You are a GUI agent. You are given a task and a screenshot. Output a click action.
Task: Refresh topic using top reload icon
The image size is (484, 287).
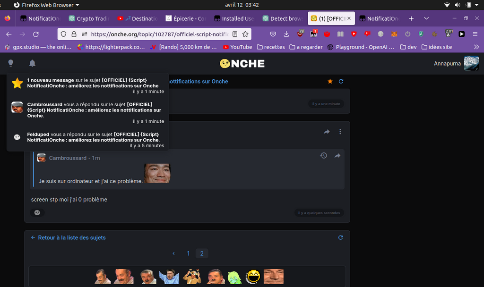coord(341,81)
